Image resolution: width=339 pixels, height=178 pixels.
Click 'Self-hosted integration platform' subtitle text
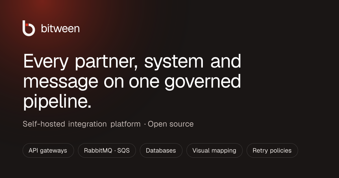[82, 124]
